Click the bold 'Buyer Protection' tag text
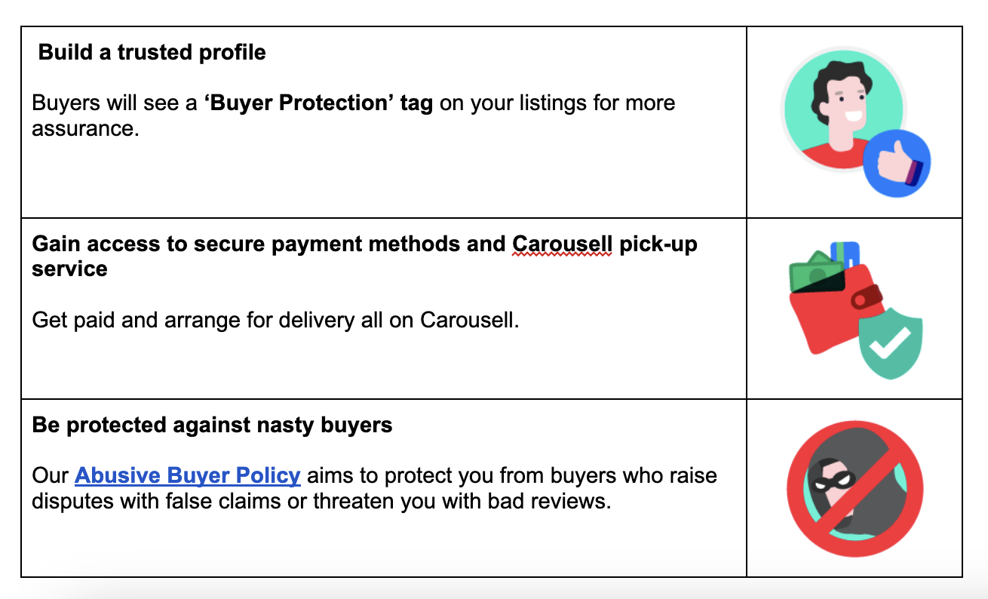 318,103
